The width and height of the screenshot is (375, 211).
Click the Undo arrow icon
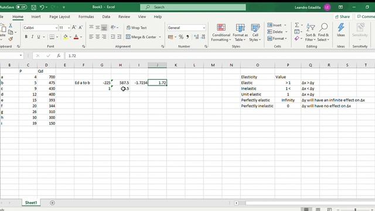click(42, 8)
